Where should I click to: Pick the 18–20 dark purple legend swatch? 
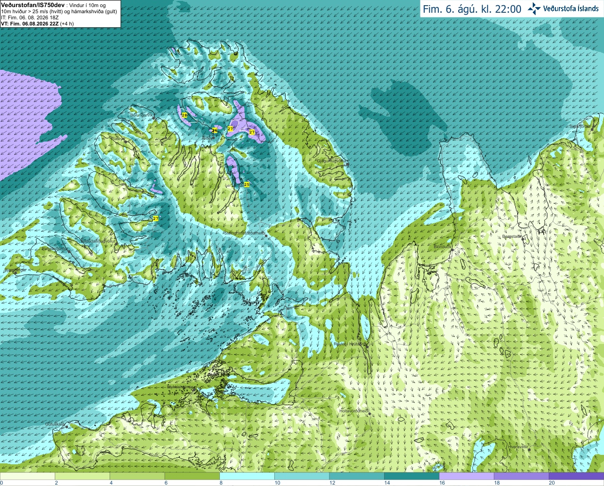click(x=521, y=476)
